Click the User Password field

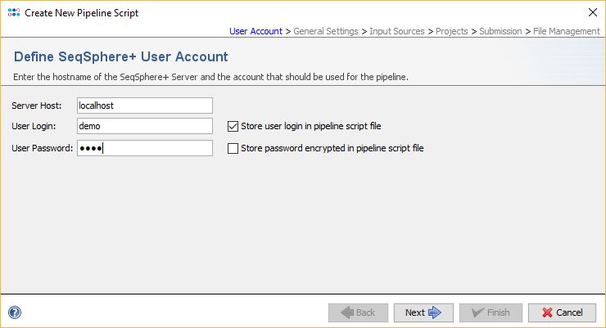pos(144,148)
